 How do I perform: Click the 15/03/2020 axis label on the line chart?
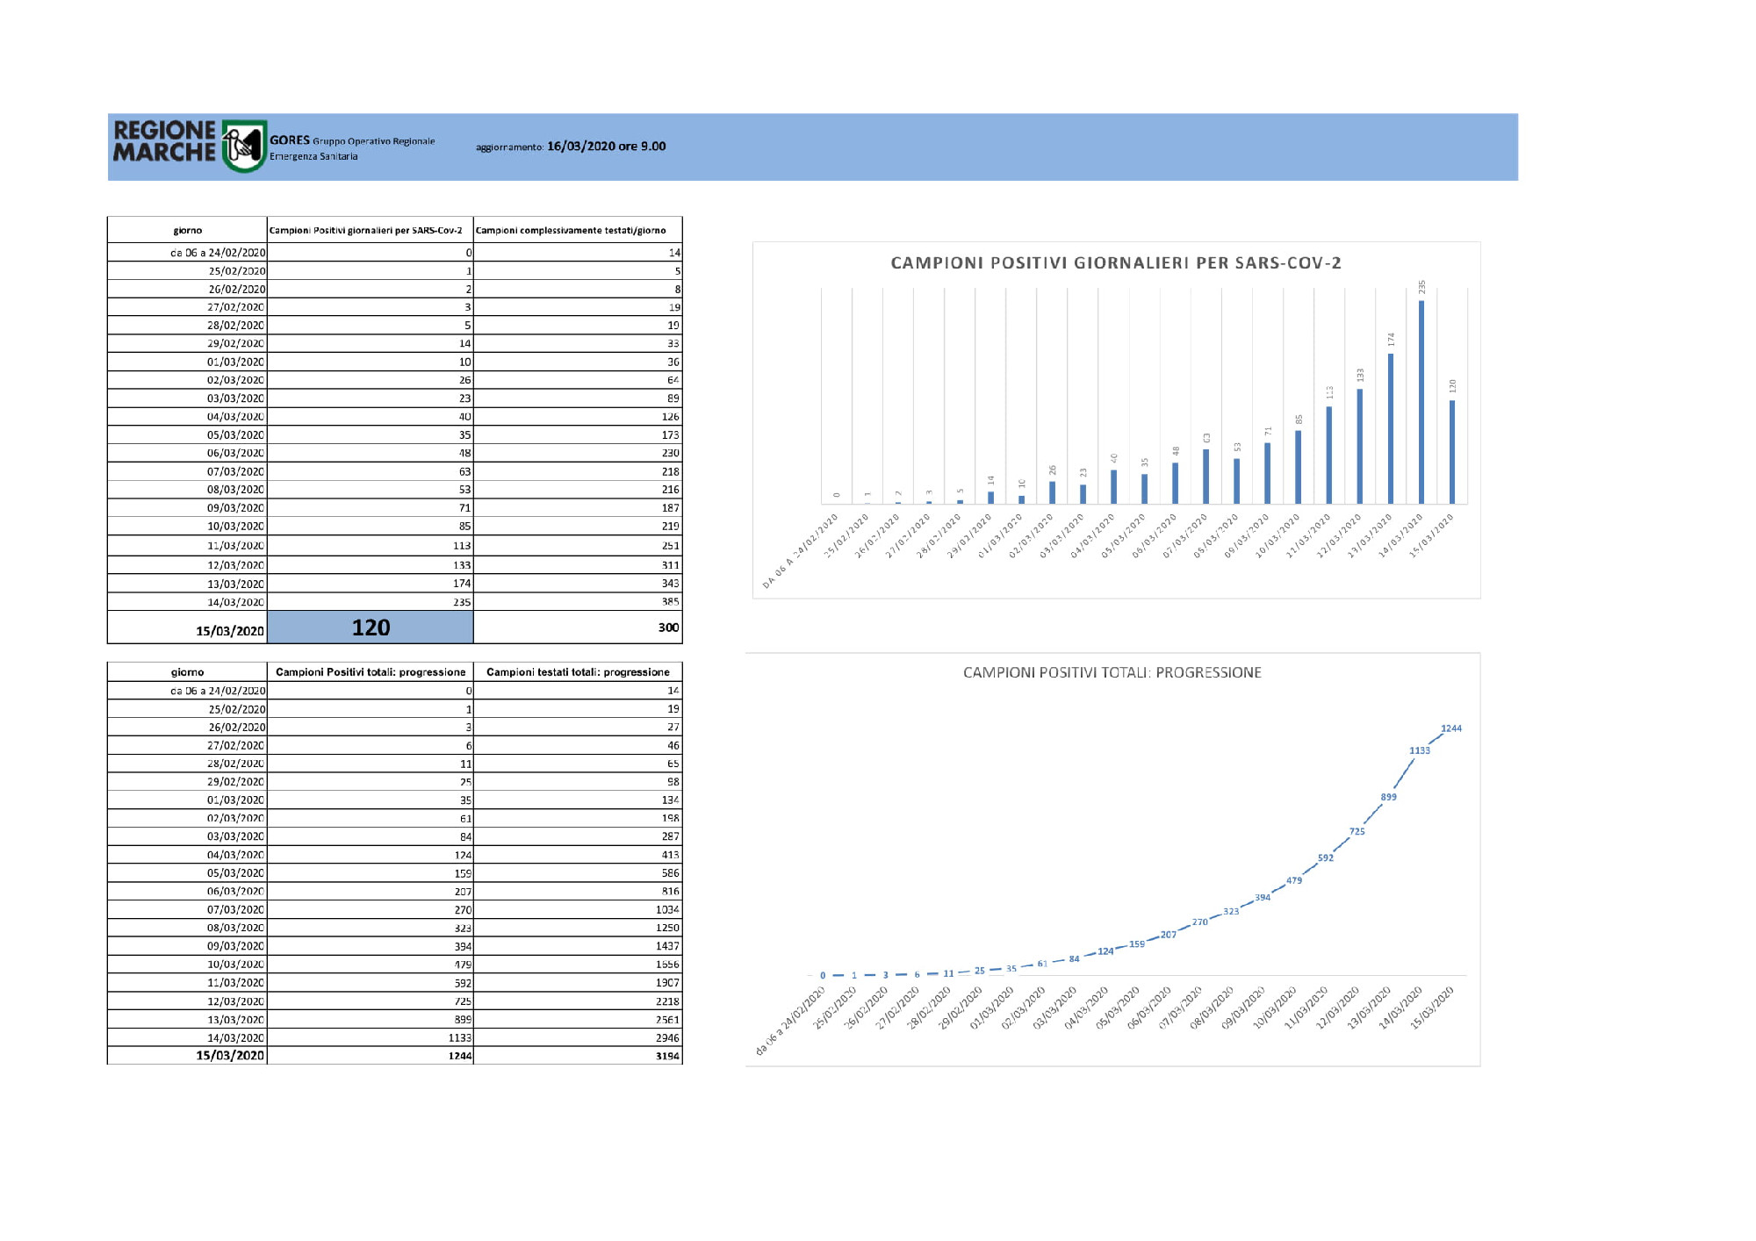tap(1433, 1008)
